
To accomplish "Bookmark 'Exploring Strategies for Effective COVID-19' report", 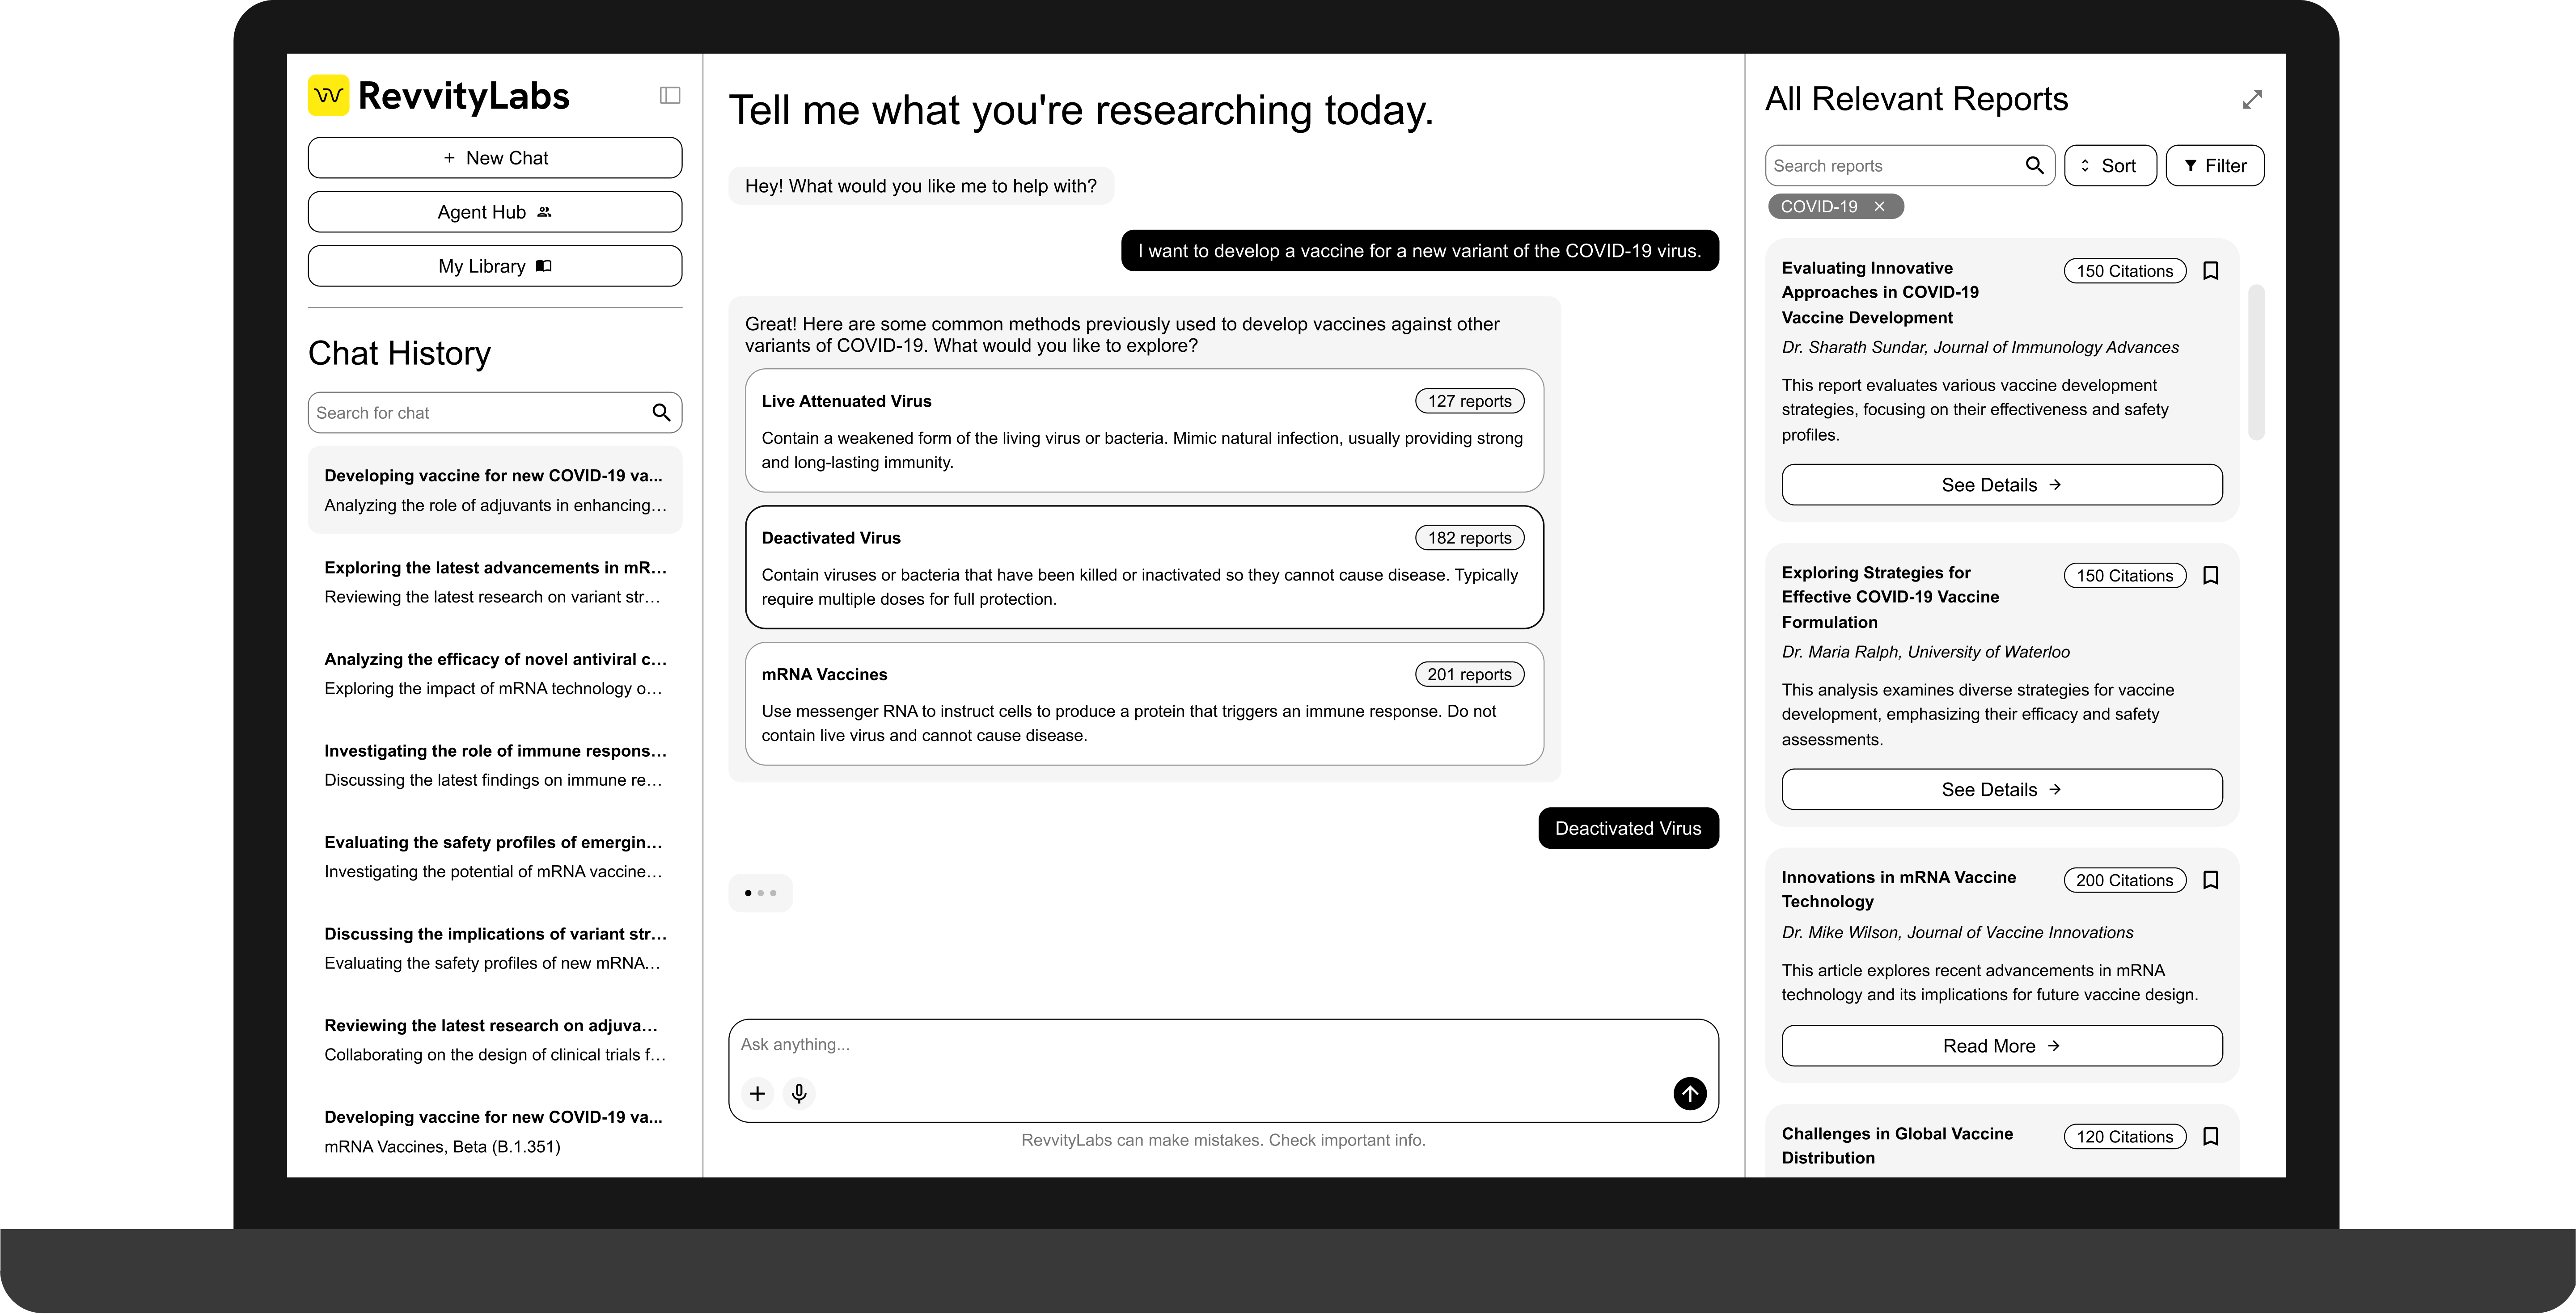I will tap(2211, 577).
